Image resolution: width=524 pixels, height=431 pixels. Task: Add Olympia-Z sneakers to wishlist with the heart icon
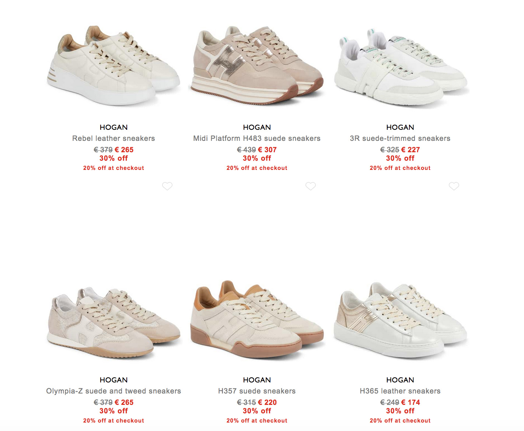[x=167, y=186]
